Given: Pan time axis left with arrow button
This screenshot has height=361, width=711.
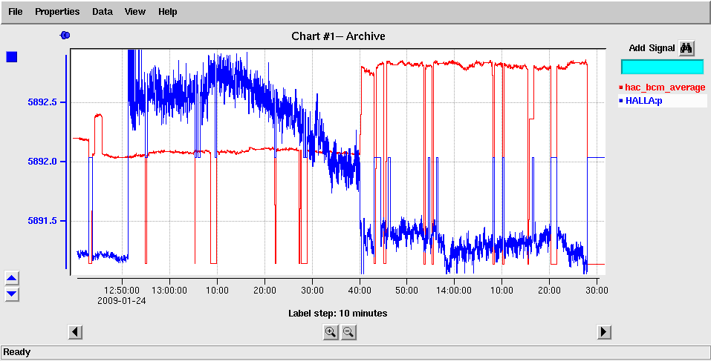Looking at the screenshot, I should pyautogui.click(x=75, y=332).
